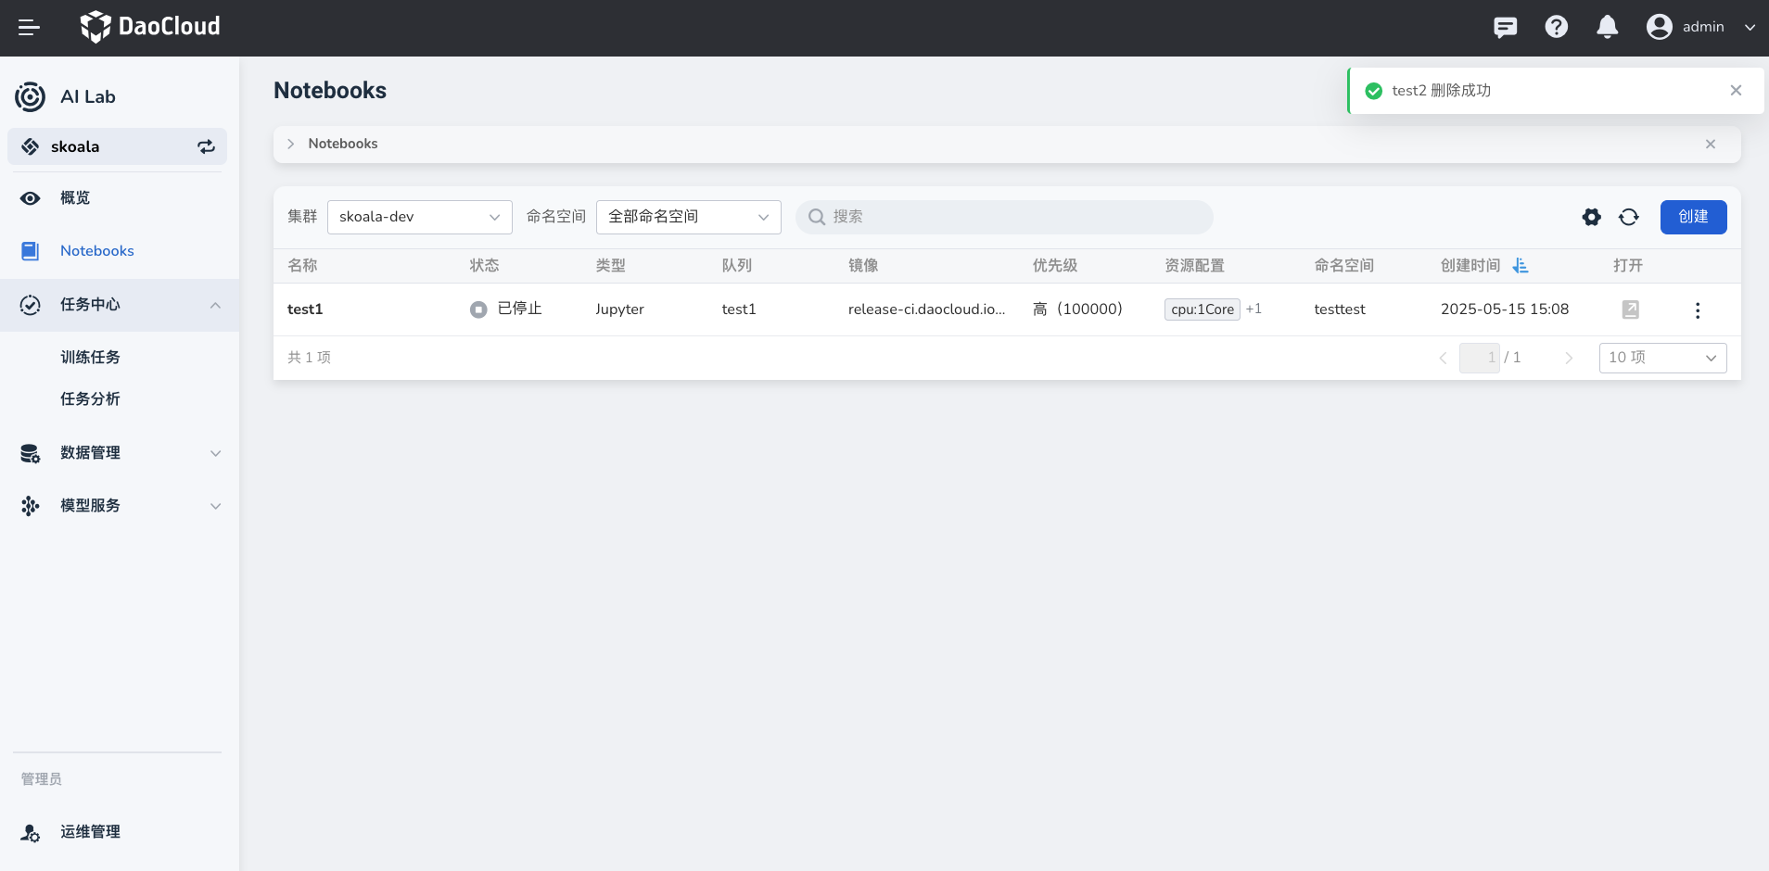1769x871 pixels.
Task: Refresh the Notebooks list
Action: pyautogui.click(x=1628, y=217)
